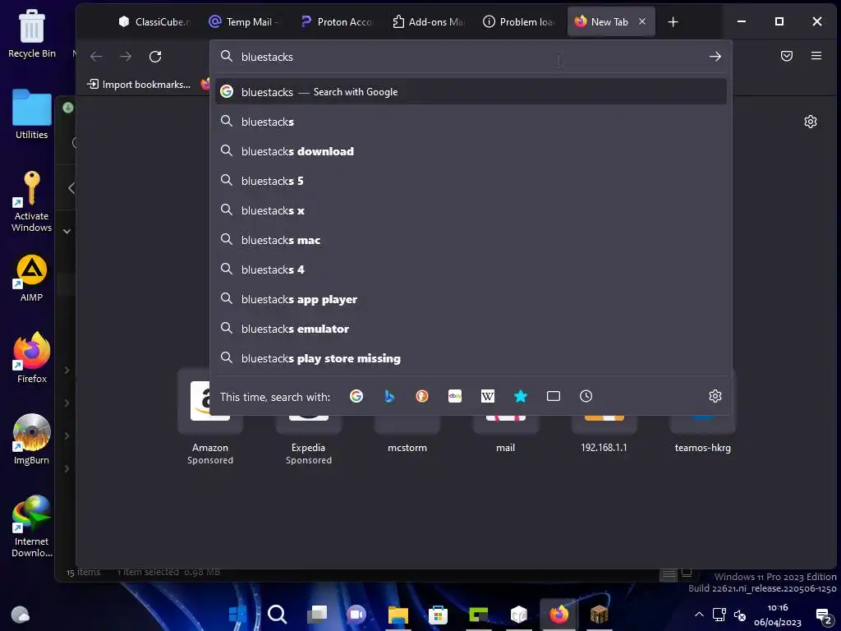This screenshot has width=841, height=631.
Task: Search this time with DuckDuckGo
Action: click(x=422, y=396)
